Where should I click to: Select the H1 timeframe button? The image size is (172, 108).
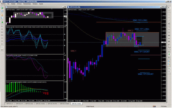point(2,38)
